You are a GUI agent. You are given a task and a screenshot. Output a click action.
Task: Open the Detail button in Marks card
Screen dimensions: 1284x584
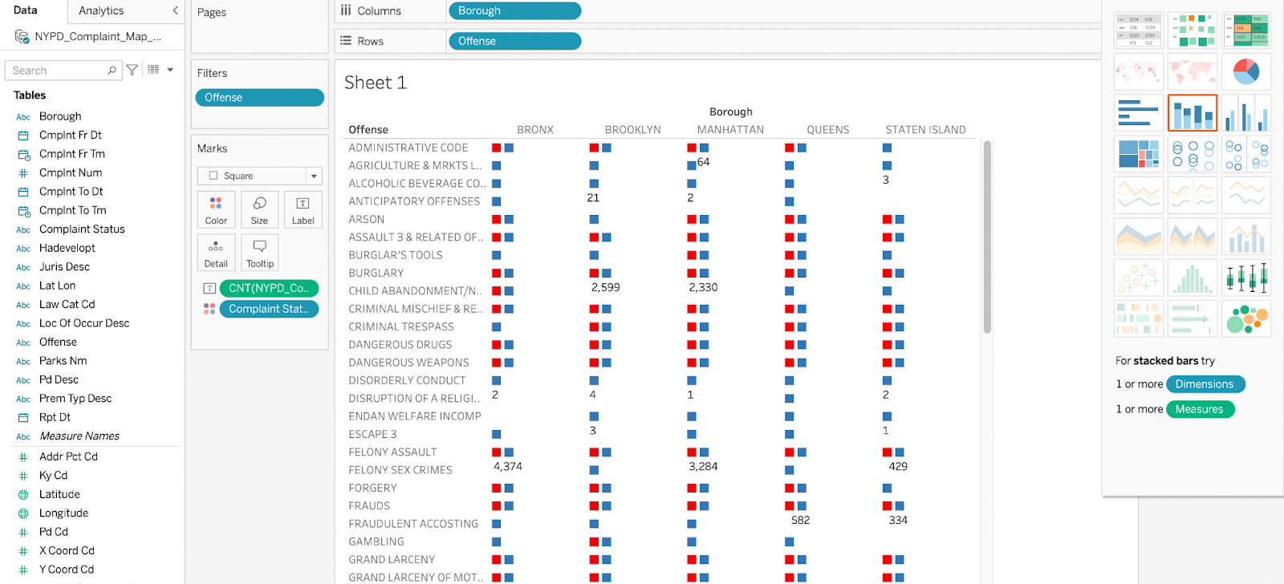(216, 253)
